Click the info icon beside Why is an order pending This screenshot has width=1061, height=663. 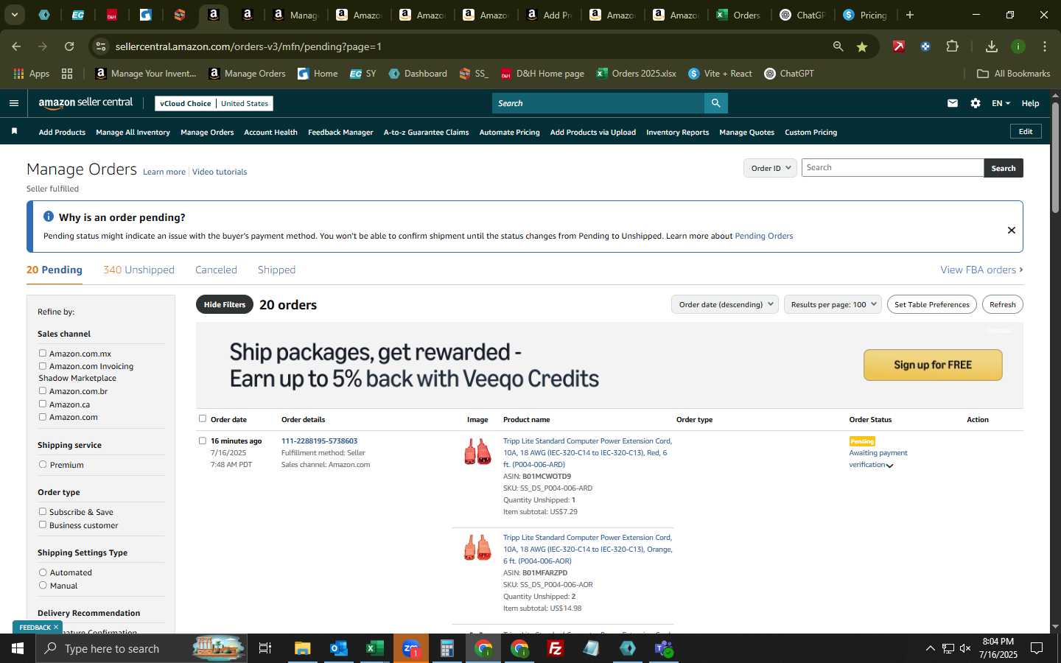[x=49, y=217]
